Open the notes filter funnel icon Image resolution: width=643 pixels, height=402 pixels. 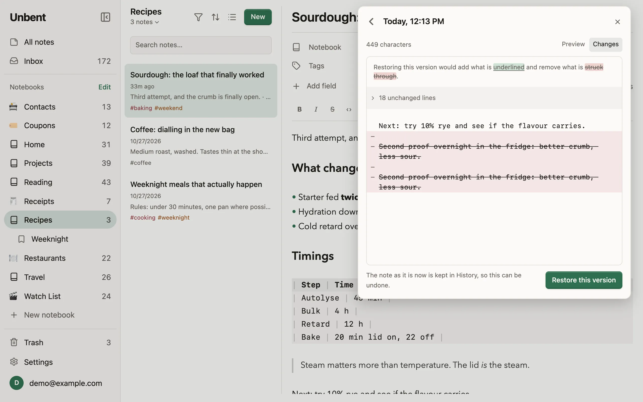198,17
